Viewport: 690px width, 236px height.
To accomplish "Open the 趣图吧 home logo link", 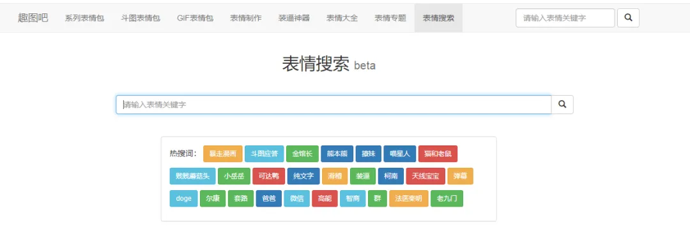I will click(33, 18).
